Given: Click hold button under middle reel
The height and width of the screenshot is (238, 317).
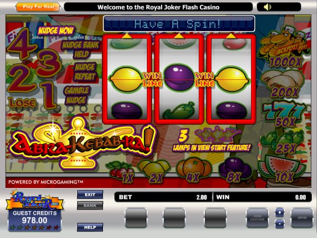Looking at the screenshot, I should [x=174, y=218].
